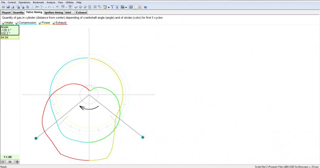Click the red X toolbar icon
Image resolution: width=320 pixels, height=168 pixels.
click(140, 7)
